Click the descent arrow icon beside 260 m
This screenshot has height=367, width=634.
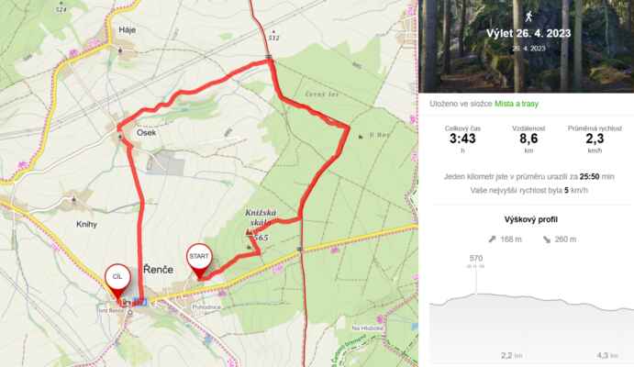[x=546, y=239]
